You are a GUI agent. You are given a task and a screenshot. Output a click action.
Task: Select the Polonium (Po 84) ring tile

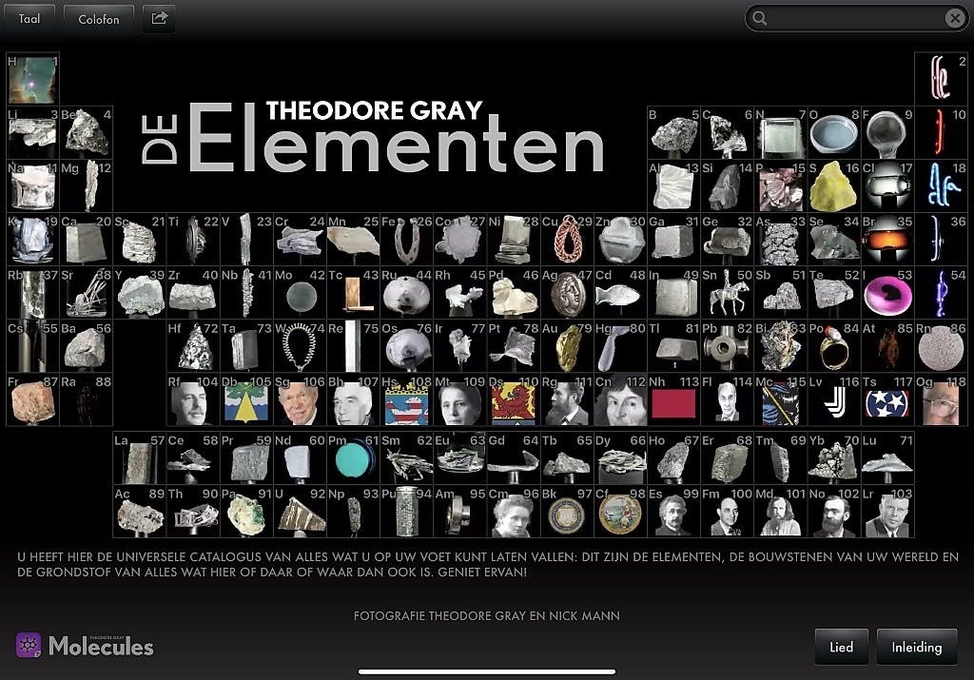click(834, 346)
